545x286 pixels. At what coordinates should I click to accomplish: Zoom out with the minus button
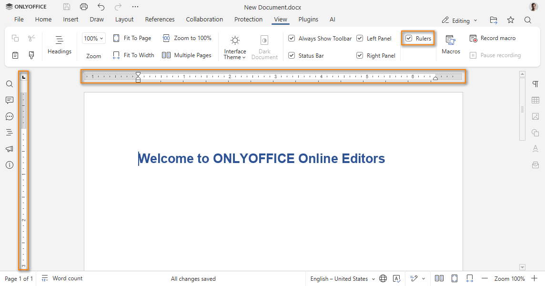click(485, 278)
